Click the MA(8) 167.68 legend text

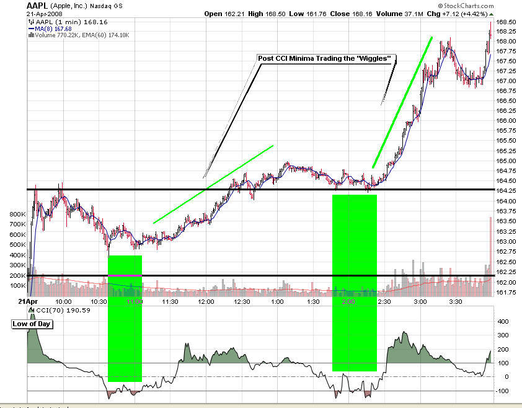point(53,29)
